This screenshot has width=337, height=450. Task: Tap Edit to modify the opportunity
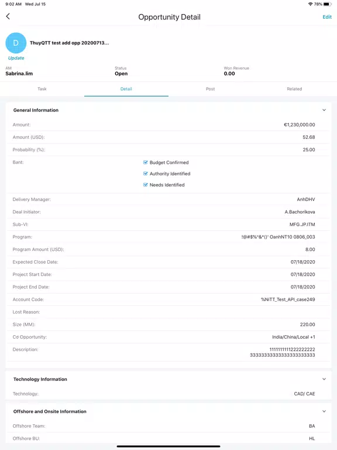point(327,17)
